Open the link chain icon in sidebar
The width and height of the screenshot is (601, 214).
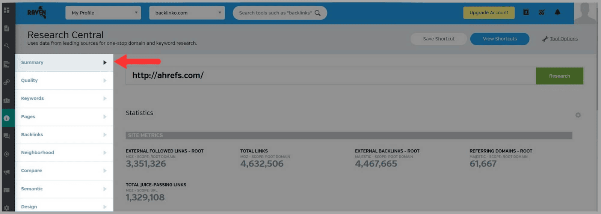click(7, 82)
